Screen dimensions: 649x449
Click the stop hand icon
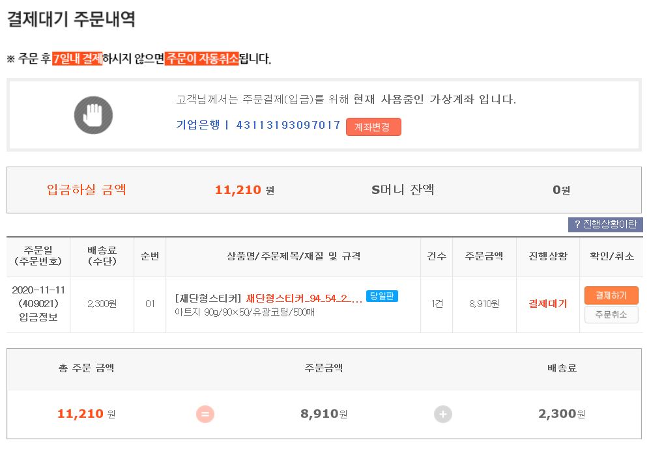(93, 115)
